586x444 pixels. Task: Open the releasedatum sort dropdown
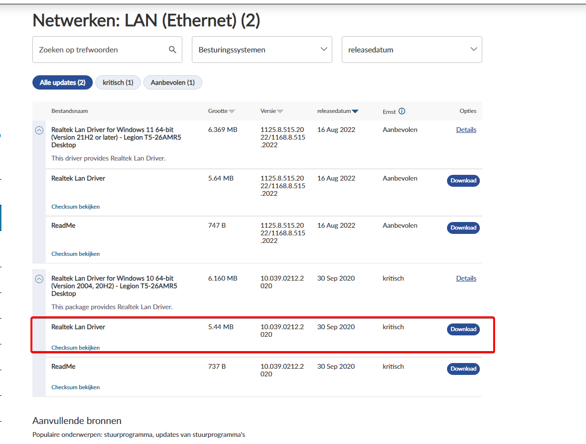coord(412,50)
